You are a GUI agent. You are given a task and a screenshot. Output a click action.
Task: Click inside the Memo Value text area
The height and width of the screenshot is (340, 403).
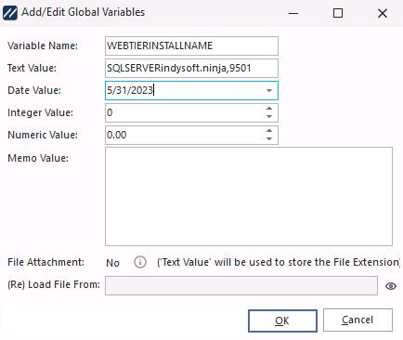click(249, 196)
